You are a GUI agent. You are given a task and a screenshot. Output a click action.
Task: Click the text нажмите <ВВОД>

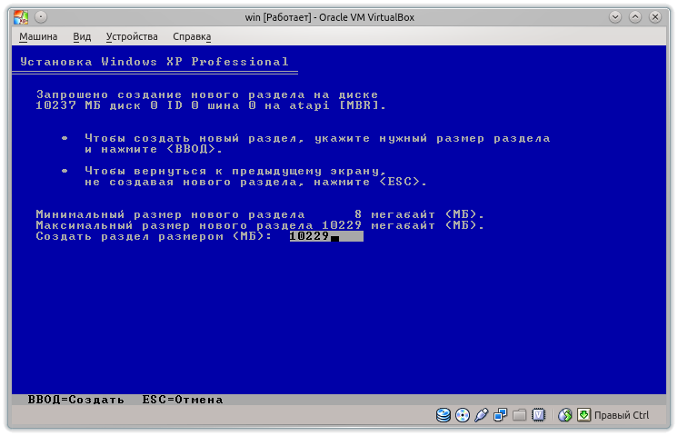pos(162,149)
